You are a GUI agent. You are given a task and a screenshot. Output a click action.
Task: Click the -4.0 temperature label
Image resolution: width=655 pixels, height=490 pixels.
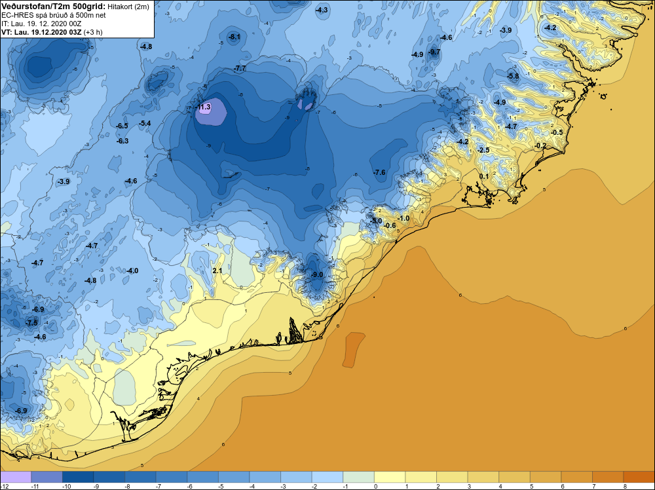132,271
